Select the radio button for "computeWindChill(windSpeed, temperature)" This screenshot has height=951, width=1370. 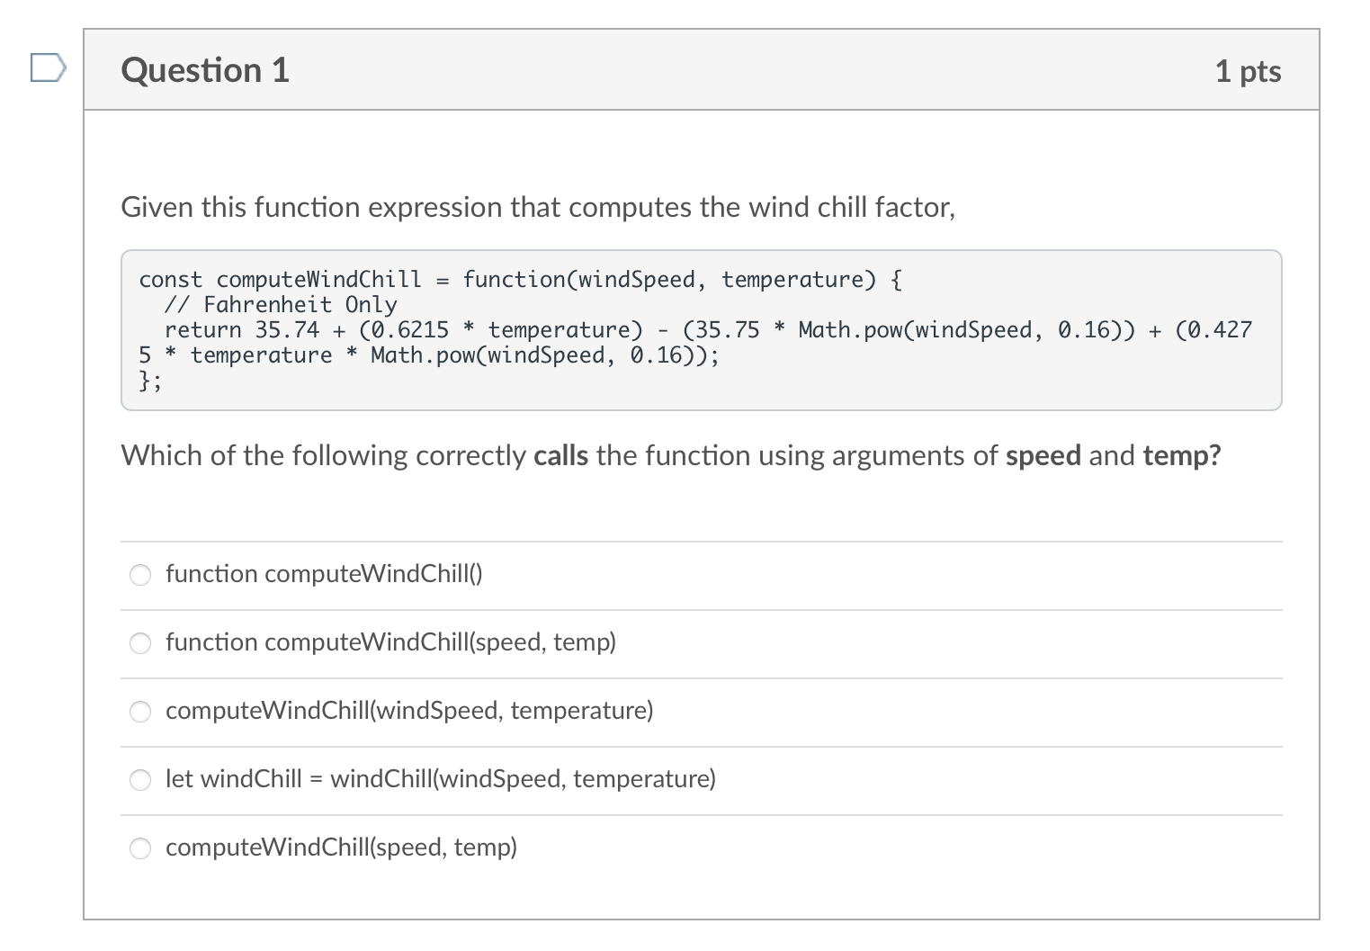pos(140,712)
